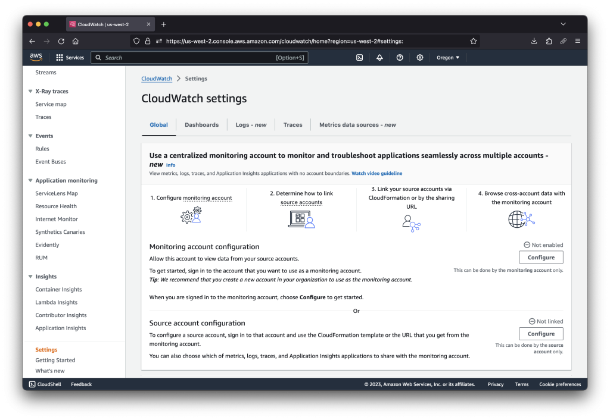Open CloudShell from the bottom status bar
The width and height of the screenshot is (610, 420).
pyautogui.click(x=44, y=384)
